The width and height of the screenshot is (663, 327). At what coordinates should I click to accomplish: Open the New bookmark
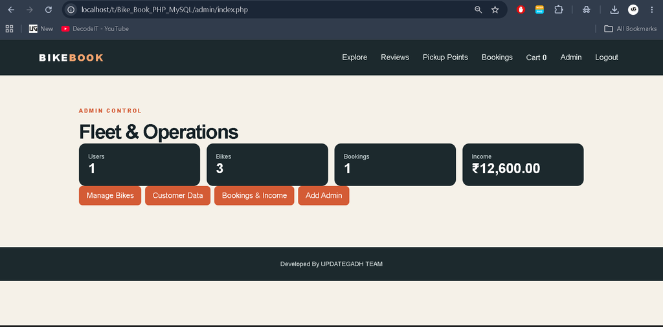tap(41, 28)
